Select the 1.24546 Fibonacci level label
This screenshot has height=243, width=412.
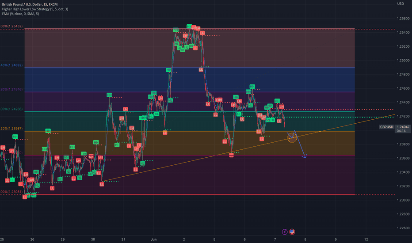tap(11, 89)
